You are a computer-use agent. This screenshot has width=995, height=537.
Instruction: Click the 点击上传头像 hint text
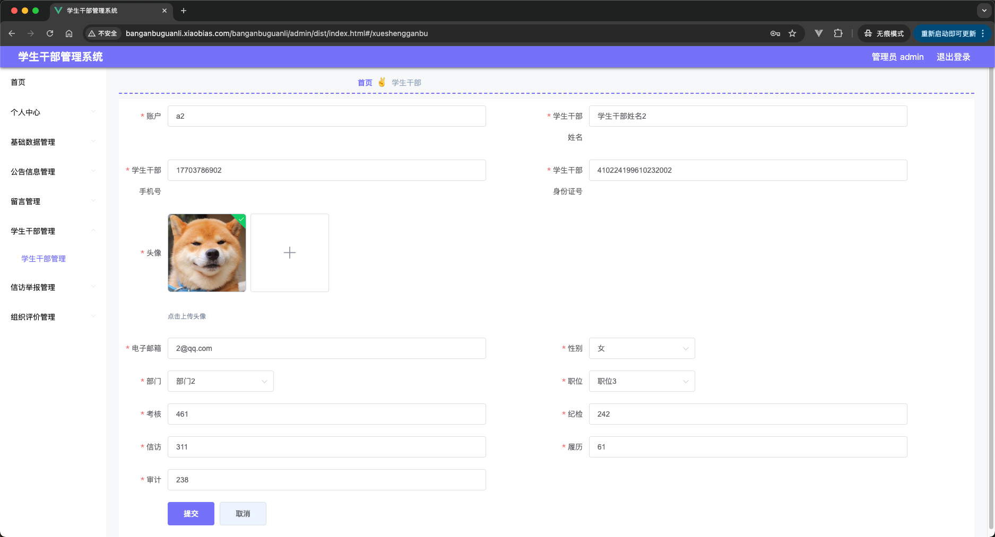tap(187, 316)
